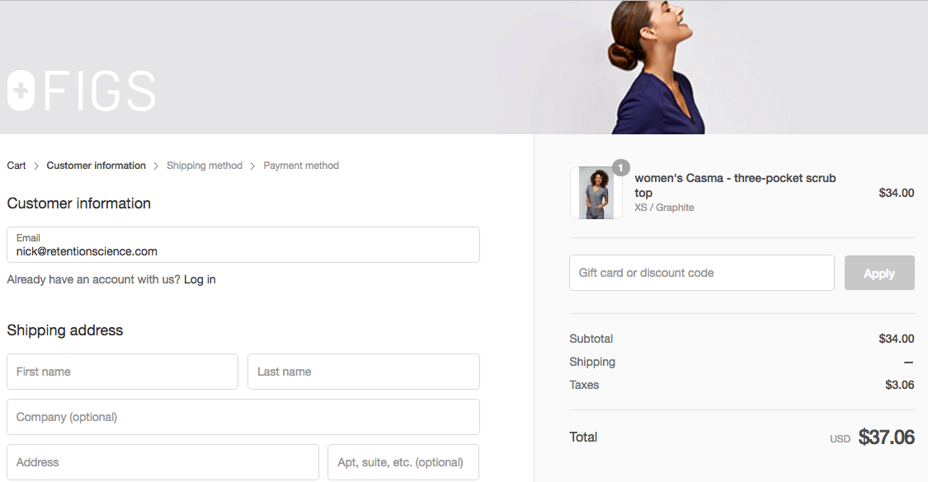Image resolution: width=928 pixels, height=482 pixels.
Task: Click the chevron after Cart breadcrumb
Action: (x=36, y=166)
